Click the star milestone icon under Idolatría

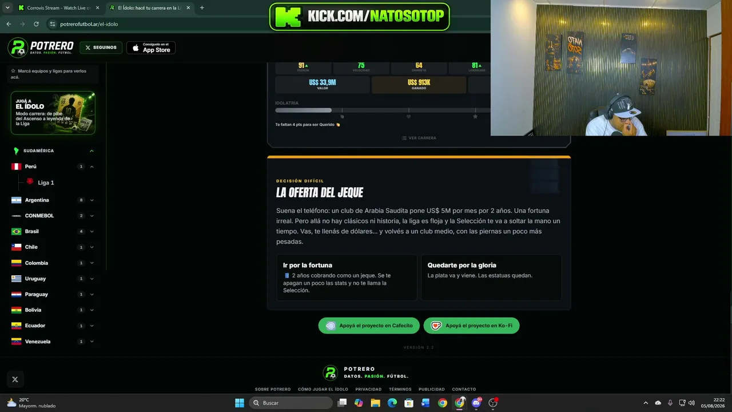(x=475, y=117)
